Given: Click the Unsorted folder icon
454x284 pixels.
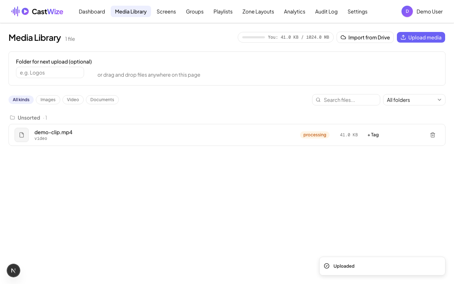Looking at the screenshot, I should click(12, 118).
